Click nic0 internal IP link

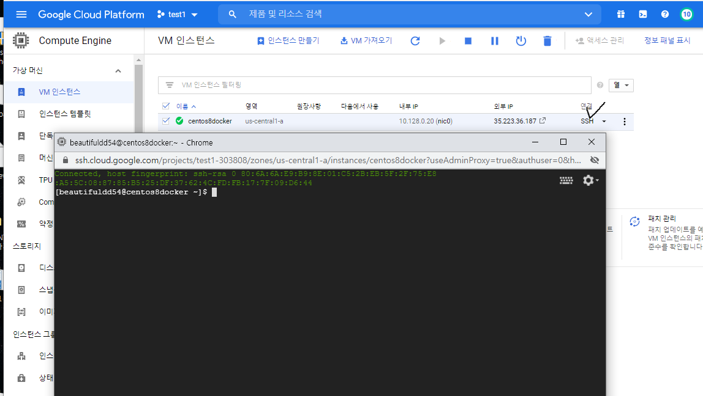click(445, 121)
